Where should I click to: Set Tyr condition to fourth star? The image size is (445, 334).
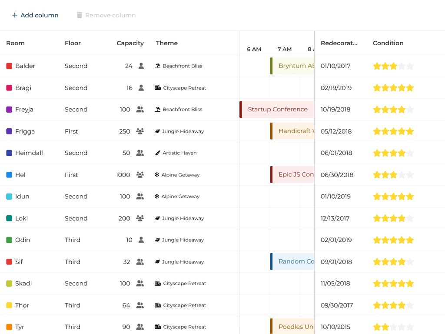402,327
